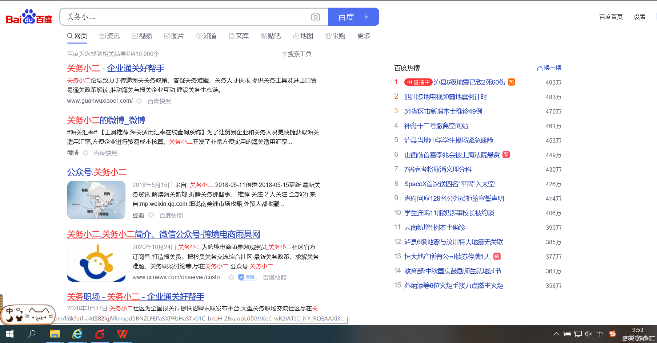Expand arrow beside 豆瓣 source

click(x=151, y=215)
